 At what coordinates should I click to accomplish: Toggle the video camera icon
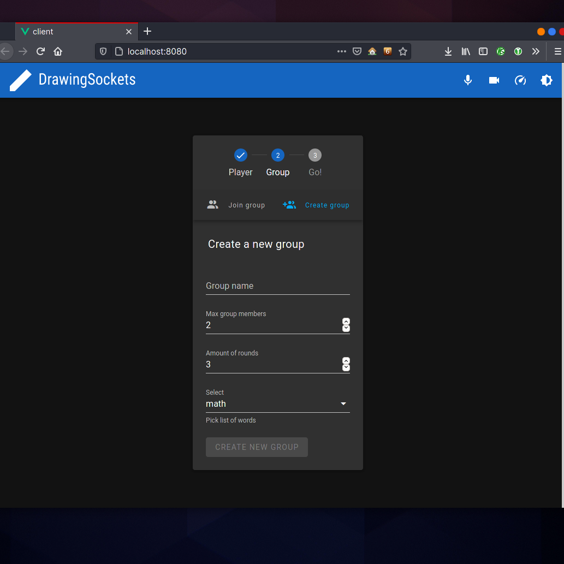coord(494,80)
